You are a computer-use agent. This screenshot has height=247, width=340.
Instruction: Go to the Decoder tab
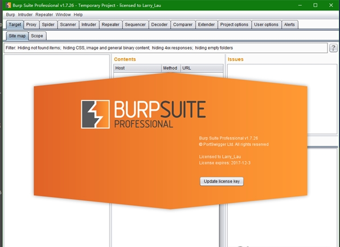coord(159,25)
